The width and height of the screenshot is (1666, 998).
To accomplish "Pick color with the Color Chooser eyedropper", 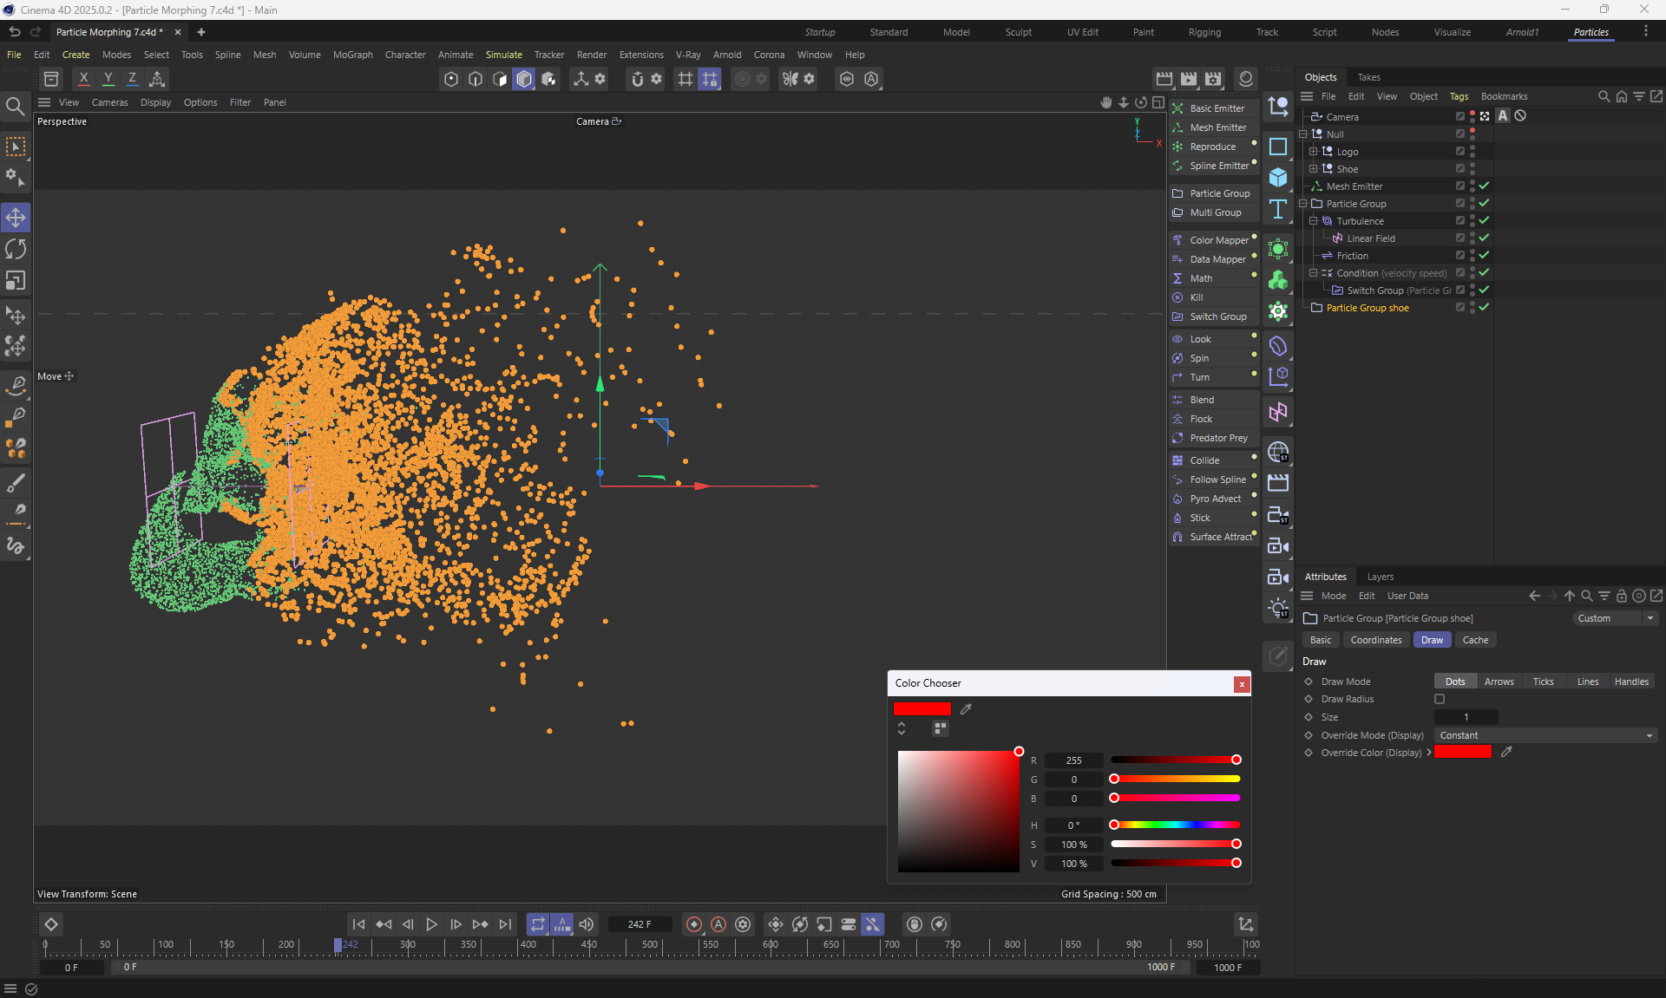I will (966, 709).
